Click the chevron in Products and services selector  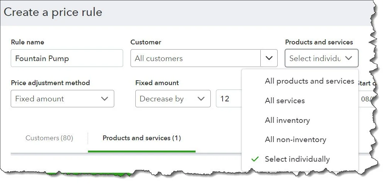[349, 58]
